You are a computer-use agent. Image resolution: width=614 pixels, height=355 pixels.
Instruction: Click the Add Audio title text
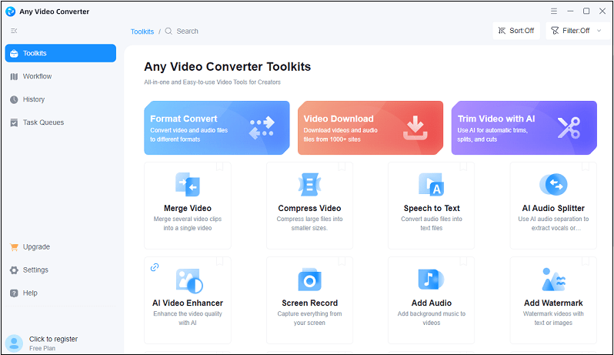tap(431, 303)
